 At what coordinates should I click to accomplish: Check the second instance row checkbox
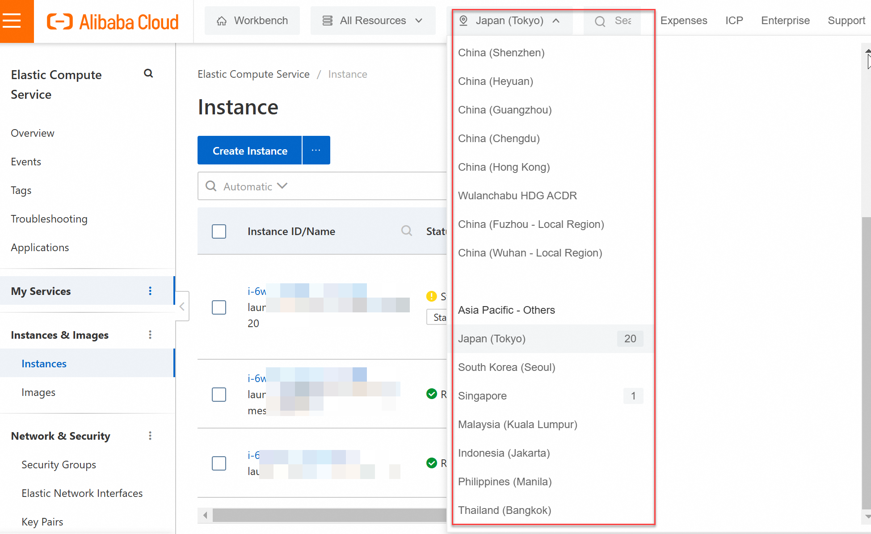[x=219, y=395]
